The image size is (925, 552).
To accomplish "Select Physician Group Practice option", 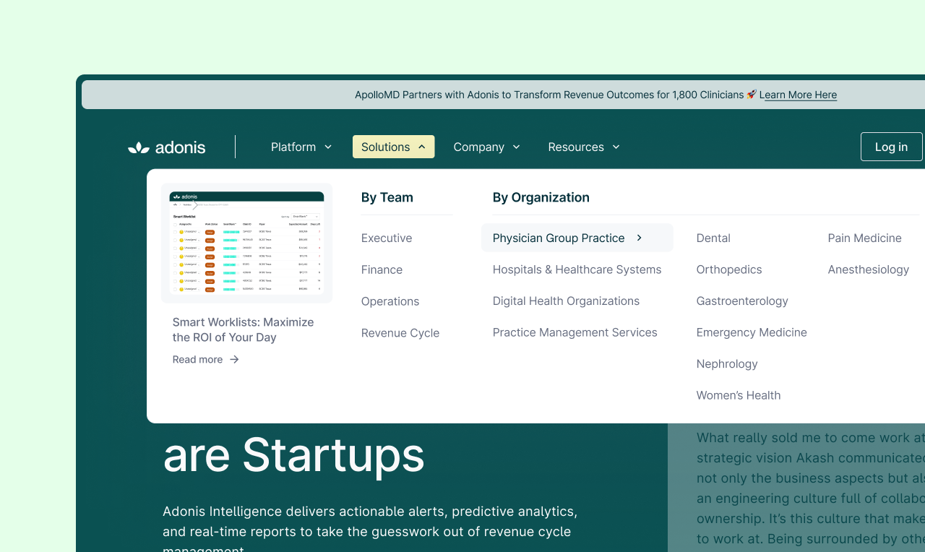I will pyautogui.click(x=577, y=238).
